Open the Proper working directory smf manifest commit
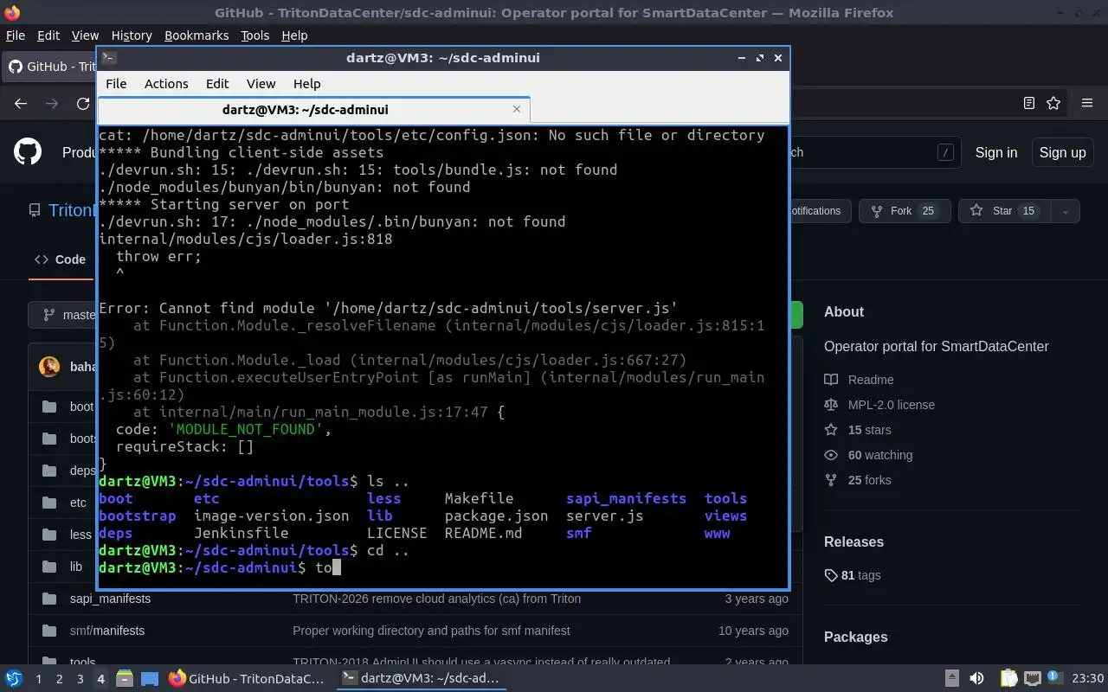This screenshot has width=1108, height=692. coord(431,631)
